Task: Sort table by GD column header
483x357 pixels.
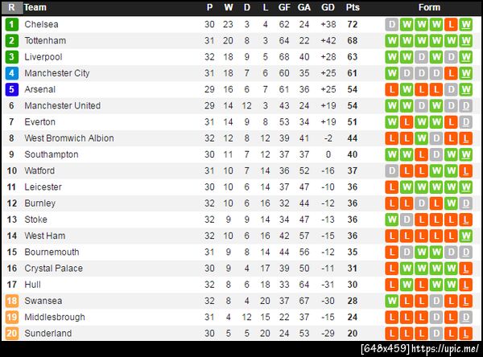Action: [x=328, y=7]
